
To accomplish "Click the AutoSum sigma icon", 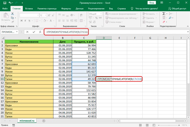I will point(164,14).
